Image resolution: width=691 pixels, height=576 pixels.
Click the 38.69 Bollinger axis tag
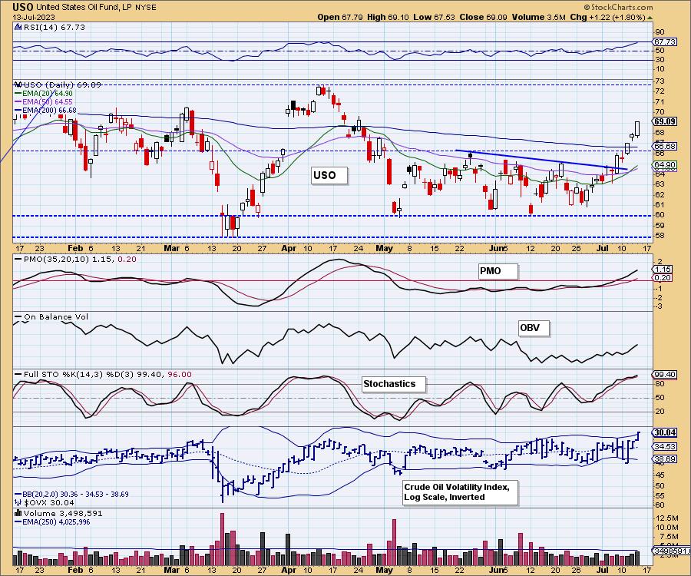pos(665,458)
